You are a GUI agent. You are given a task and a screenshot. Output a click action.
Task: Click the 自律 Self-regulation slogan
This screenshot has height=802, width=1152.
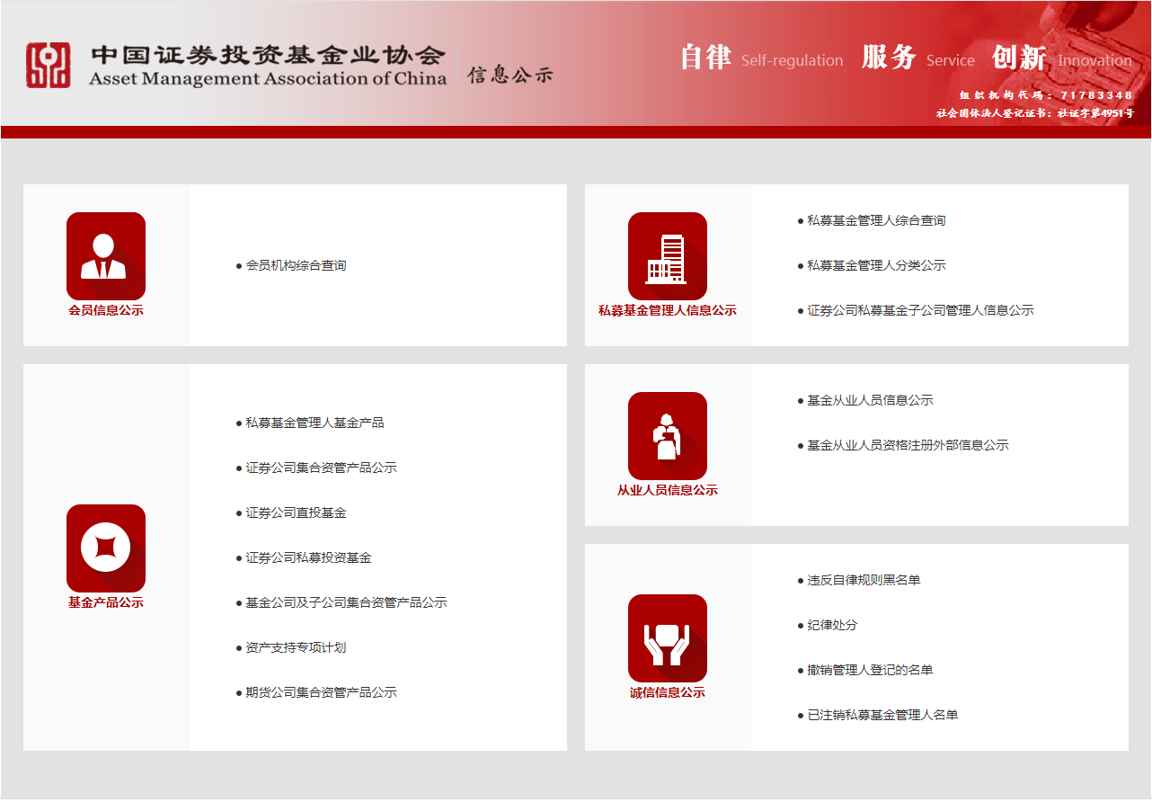(761, 58)
